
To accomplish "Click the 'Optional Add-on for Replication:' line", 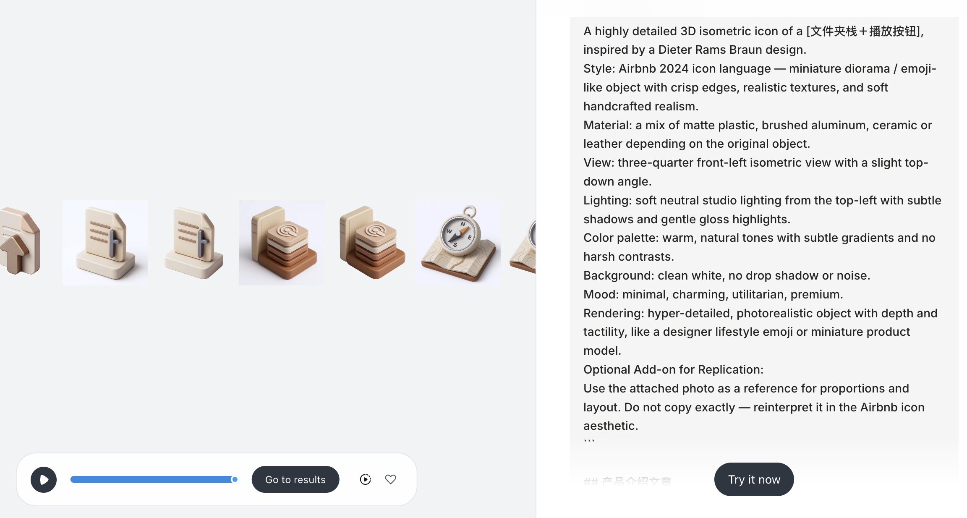I will coord(673,369).
